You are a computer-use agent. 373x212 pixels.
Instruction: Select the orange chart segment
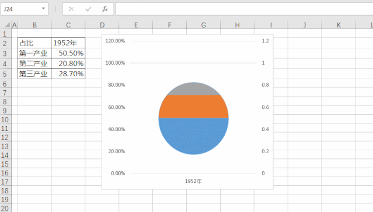click(x=193, y=107)
